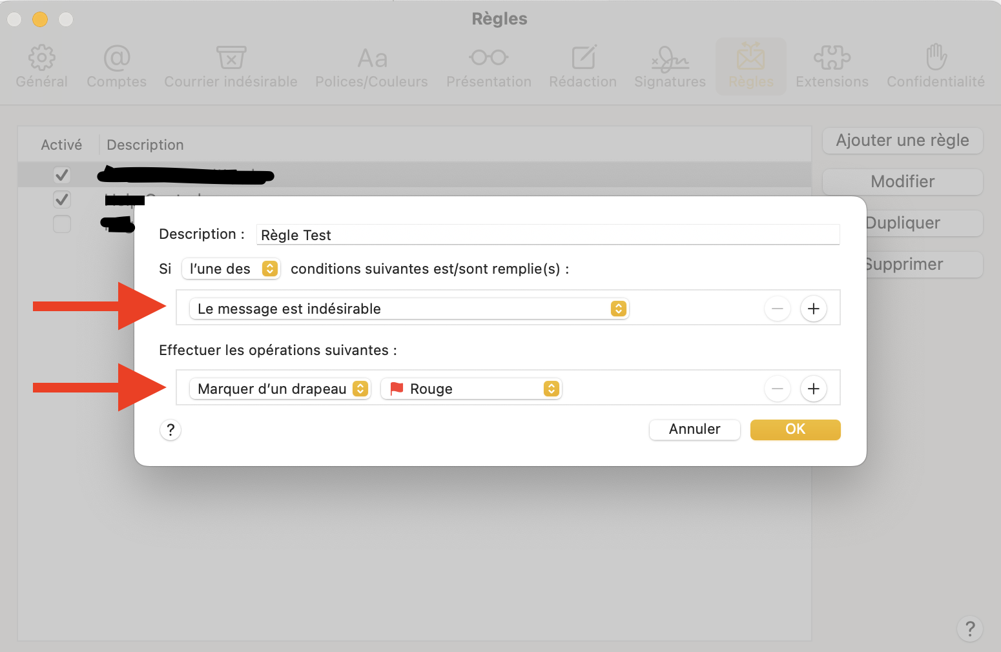Enable the third unchecked rule
The height and width of the screenshot is (652, 1001).
click(x=62, y=224)
